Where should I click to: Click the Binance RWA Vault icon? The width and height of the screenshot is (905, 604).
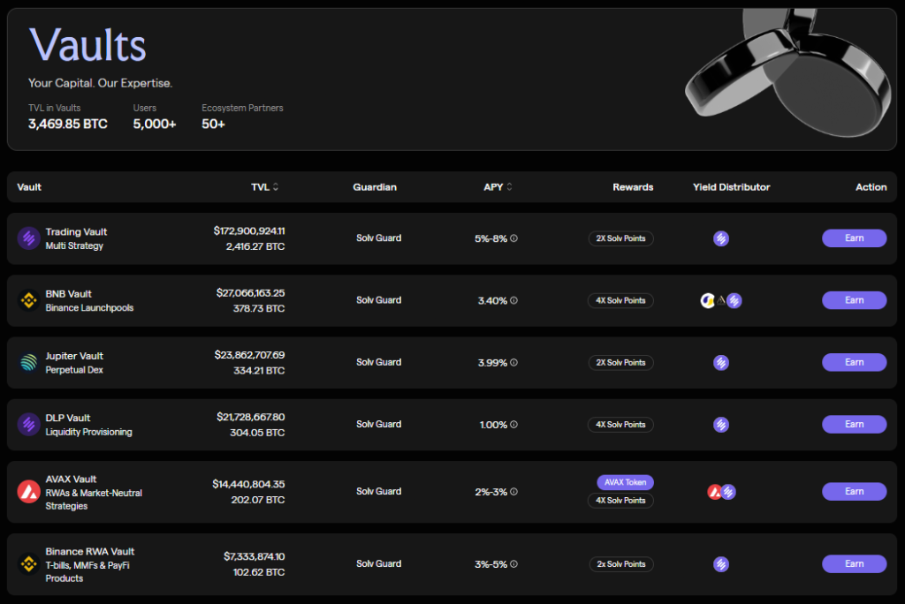28,564
